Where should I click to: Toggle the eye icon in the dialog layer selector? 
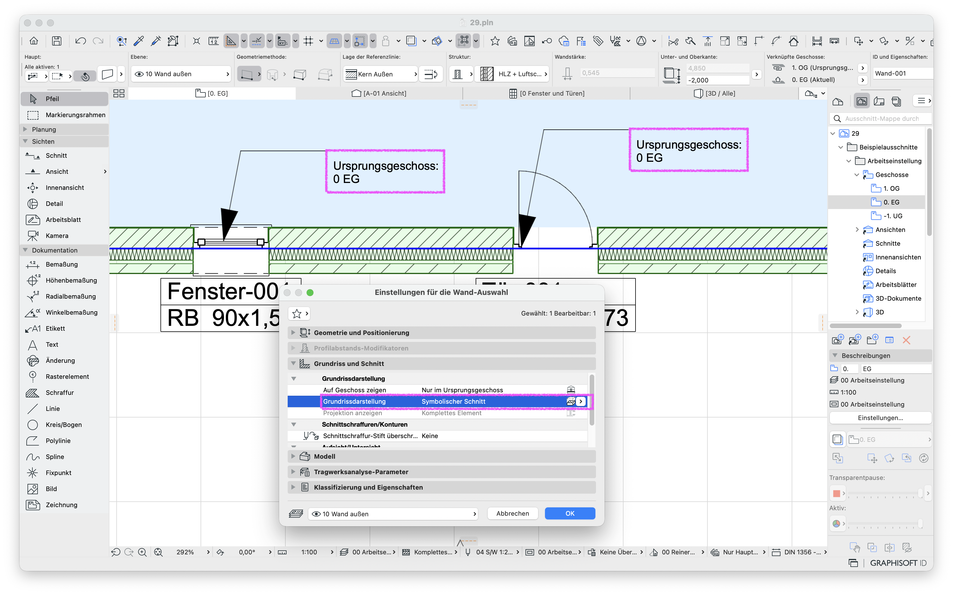pos(316,514)
